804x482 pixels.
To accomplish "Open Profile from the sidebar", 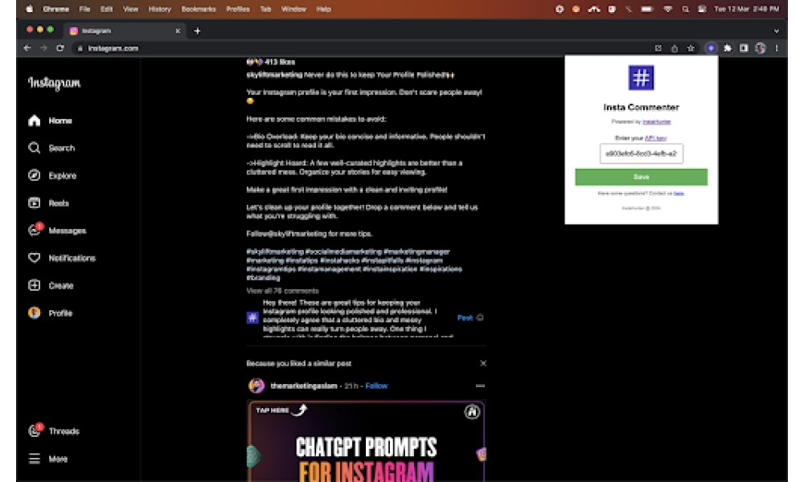I will point(50,313).
